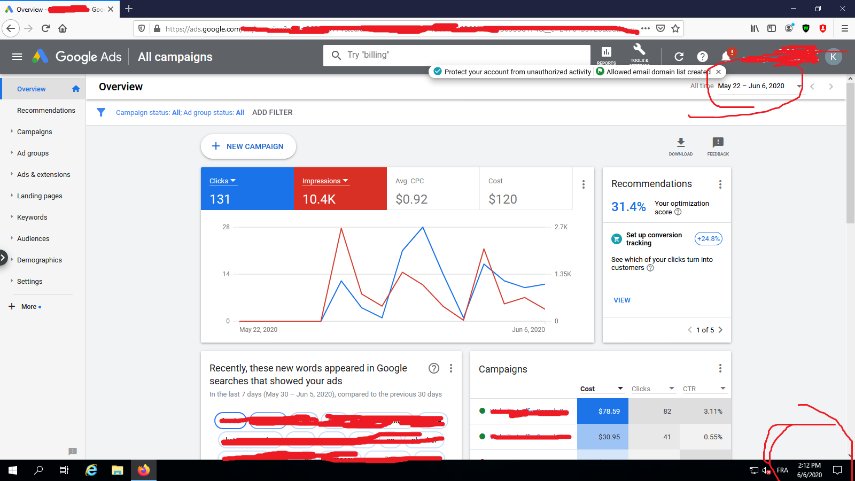The image size is (855, 481).
Task: Bookmark this page with the star icon
Action: [675, 28]
